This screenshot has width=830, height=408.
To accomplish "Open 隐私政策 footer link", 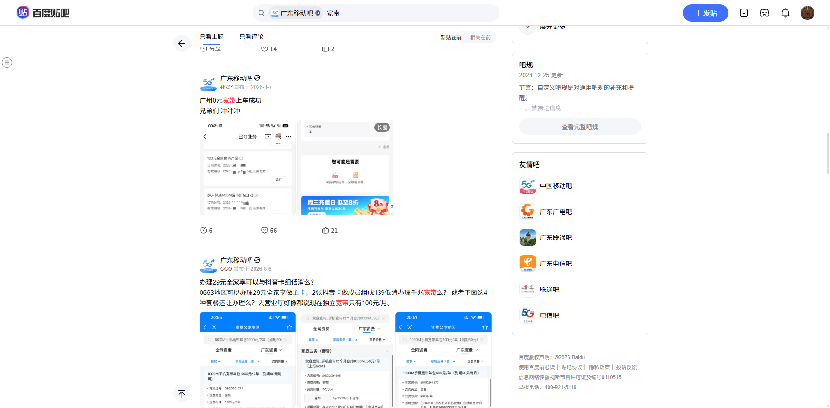I will click(599, 367).
